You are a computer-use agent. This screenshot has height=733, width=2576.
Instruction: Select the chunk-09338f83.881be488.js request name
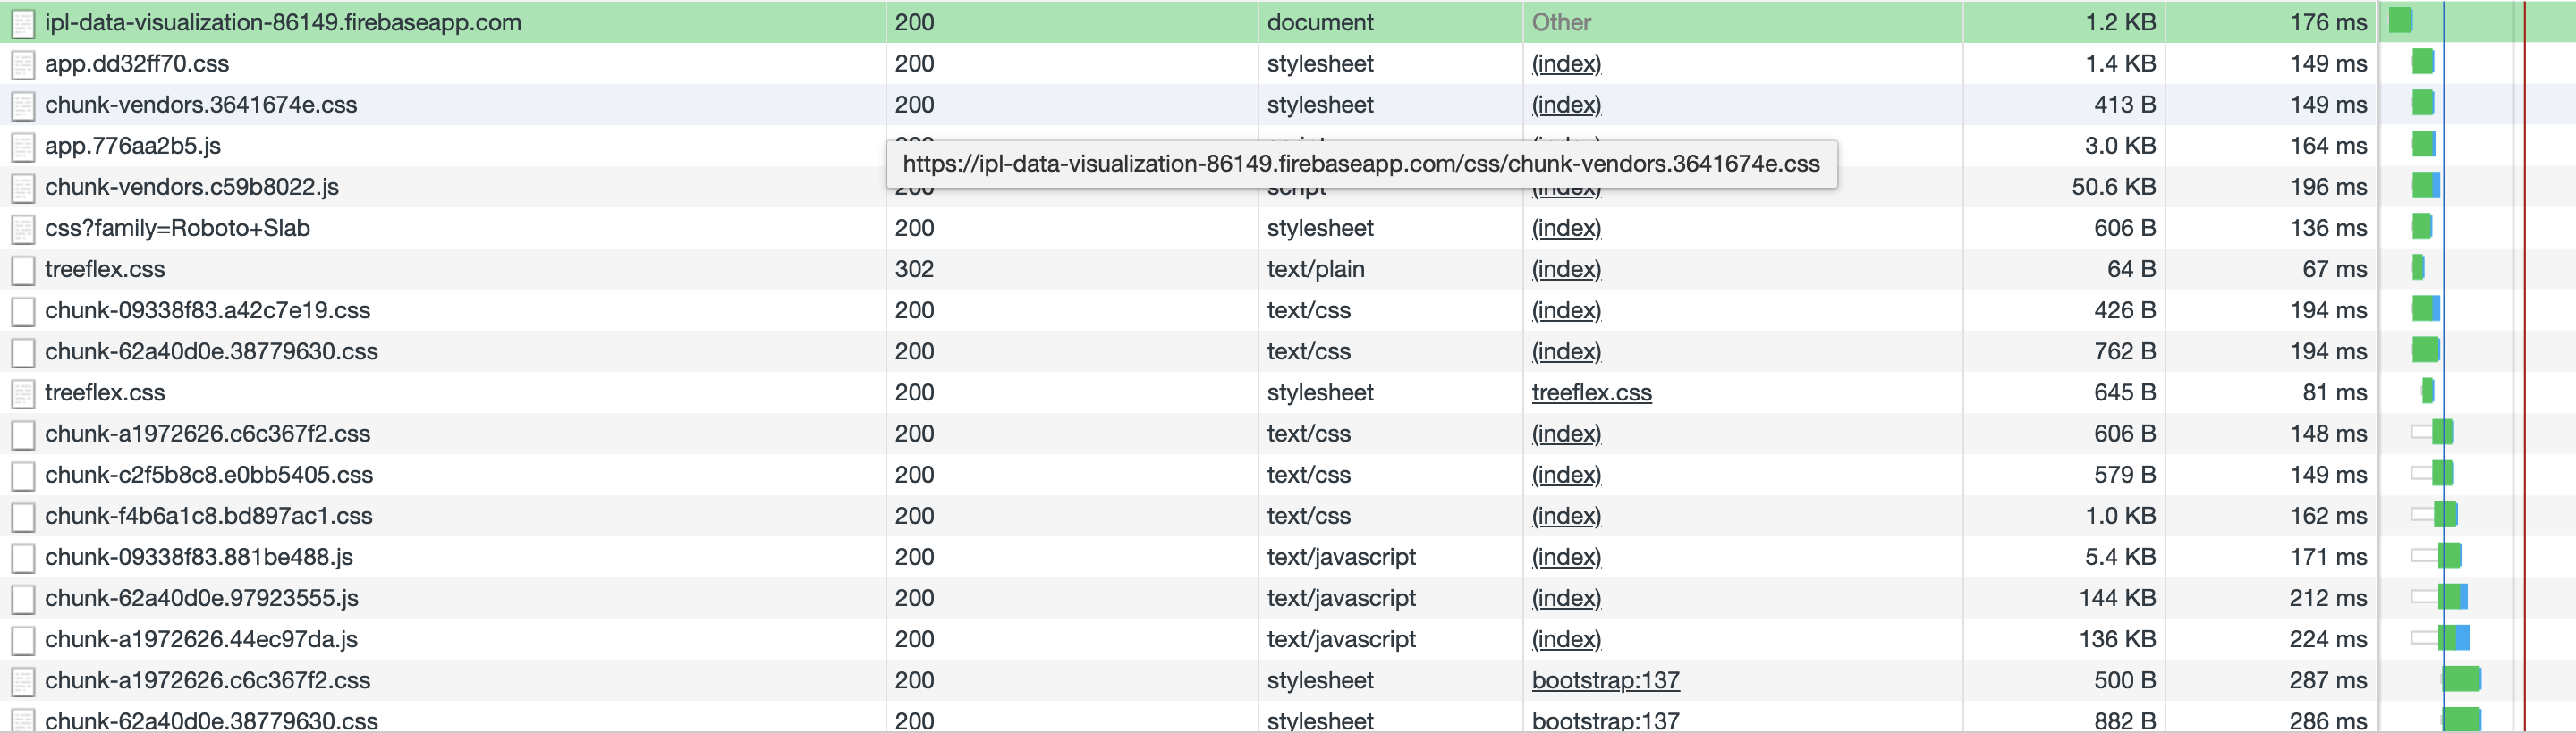click(x=199, y=557)
